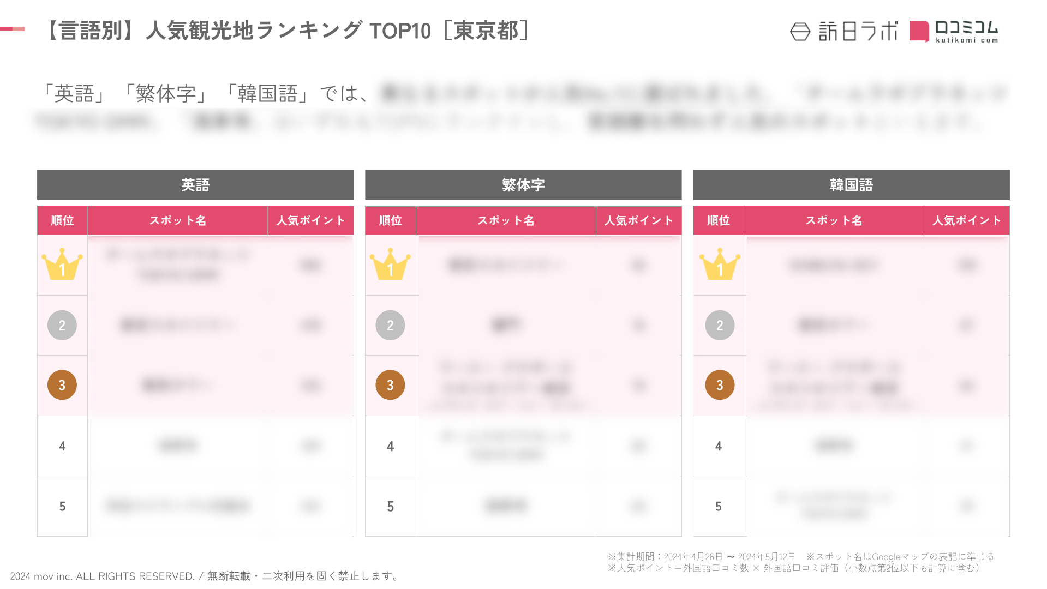This screenshot has height=589, width=1047.
Task: Click the rank 4 cell in 英語 table
Action: [x=62, y=446]
